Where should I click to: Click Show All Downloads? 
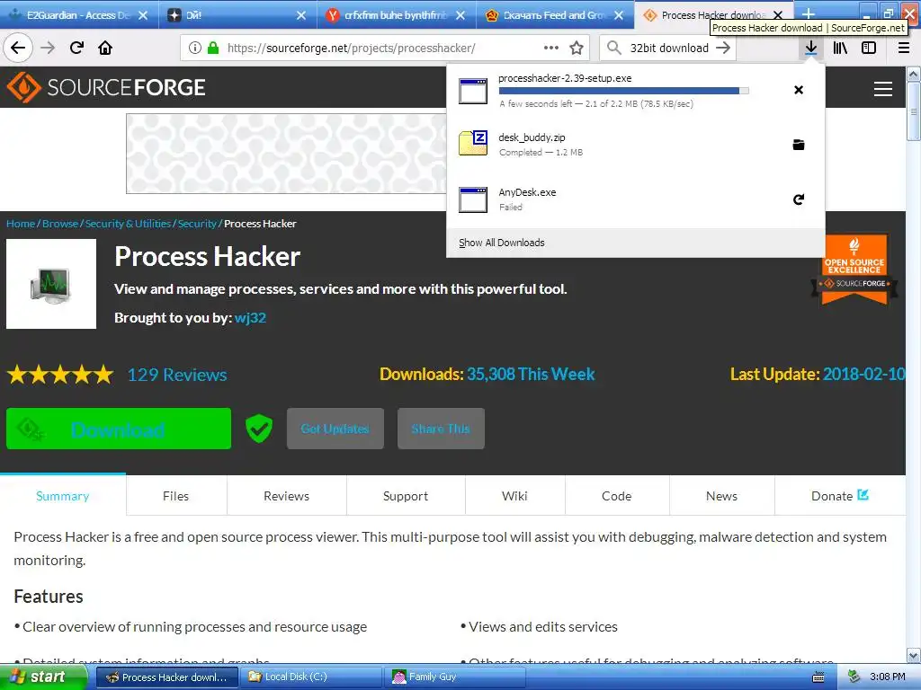(x=502, y=243)
